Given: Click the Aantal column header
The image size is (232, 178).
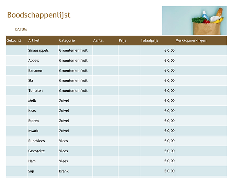Looking at the screenshot, I should [98, 40].
